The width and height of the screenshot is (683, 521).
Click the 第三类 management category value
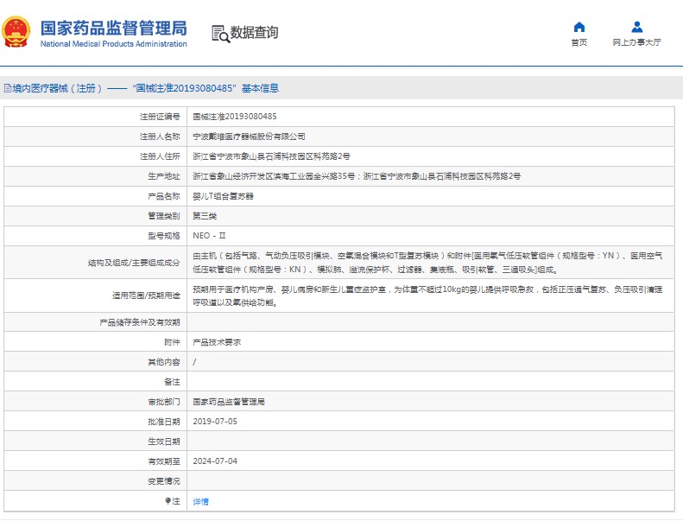(205, 216)
